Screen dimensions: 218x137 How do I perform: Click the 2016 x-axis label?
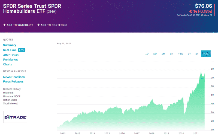(x=122, y=133)
